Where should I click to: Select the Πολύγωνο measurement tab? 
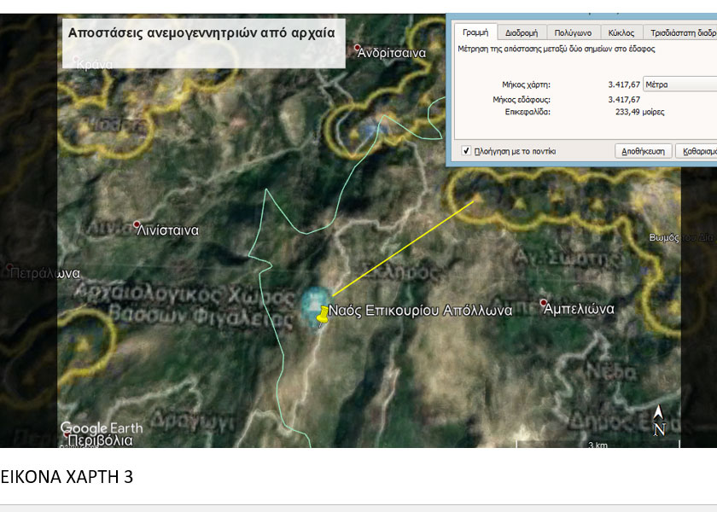tap(572, 32)
